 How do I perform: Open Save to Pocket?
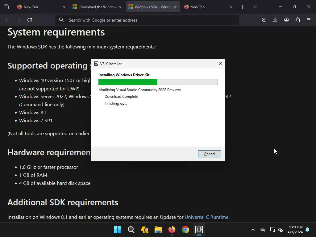pyautogui.click(x=264, y=20)
